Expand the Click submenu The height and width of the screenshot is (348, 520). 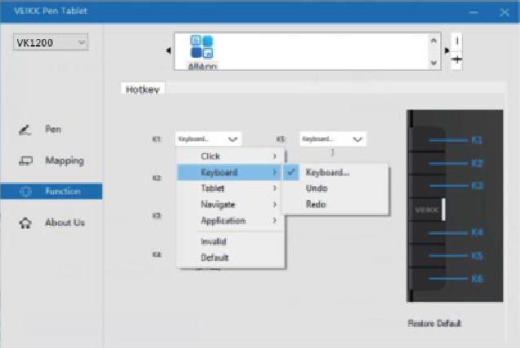tap(230, 156)
